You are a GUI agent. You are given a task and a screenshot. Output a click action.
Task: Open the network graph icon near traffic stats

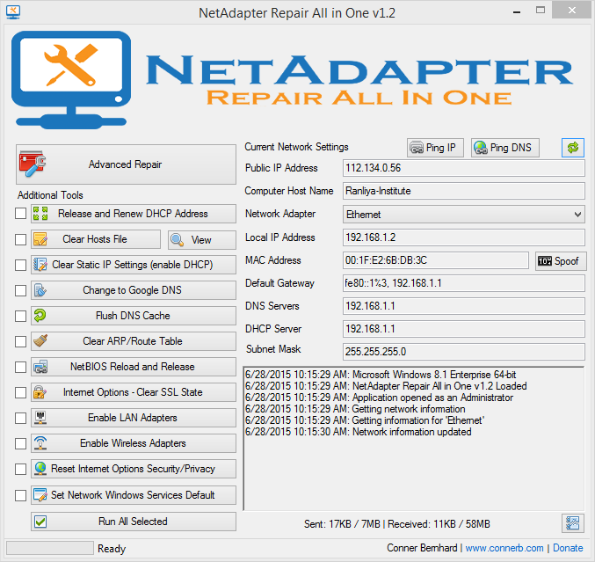[573, 523]
